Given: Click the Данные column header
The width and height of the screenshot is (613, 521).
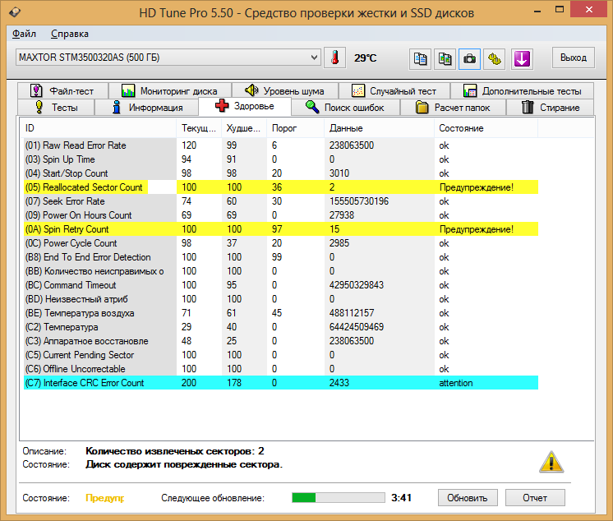Looking at the screenshot, I should point(379,128).
